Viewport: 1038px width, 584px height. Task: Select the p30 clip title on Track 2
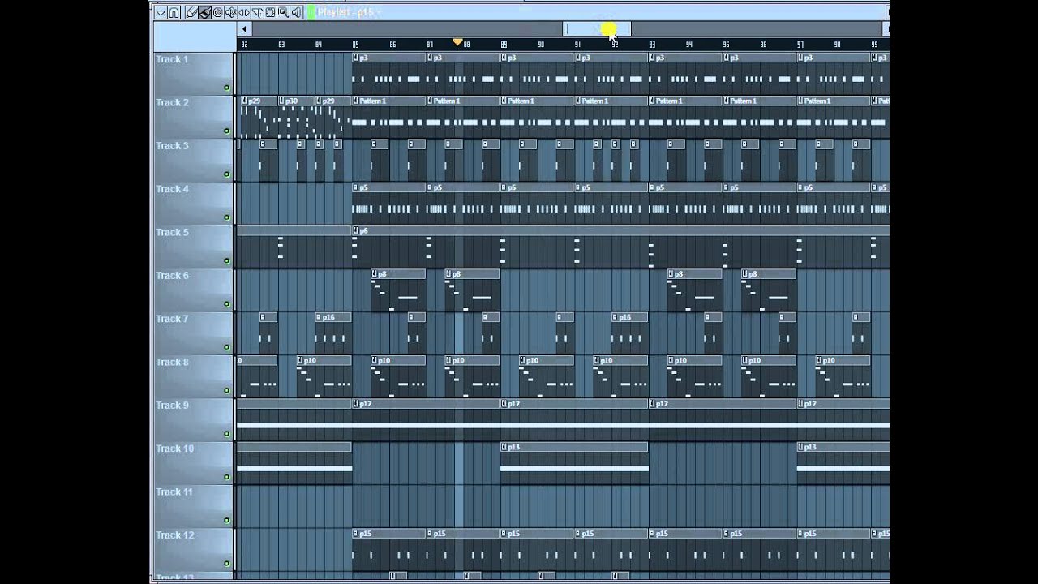[292, 101]
